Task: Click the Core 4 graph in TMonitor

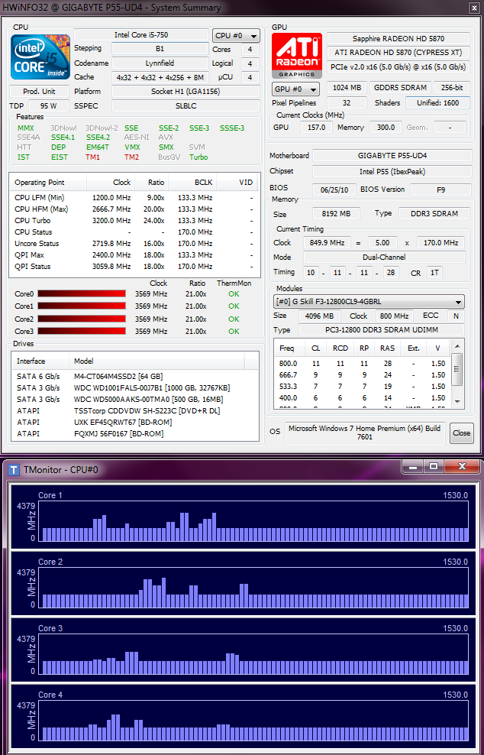Action: point(253,721)
